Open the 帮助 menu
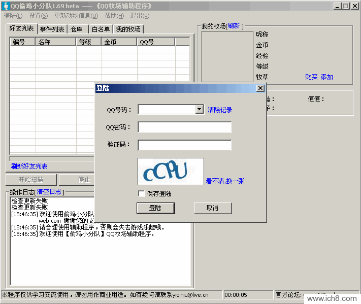This screenshot has width=361, height=304. [x=114, y=16]
